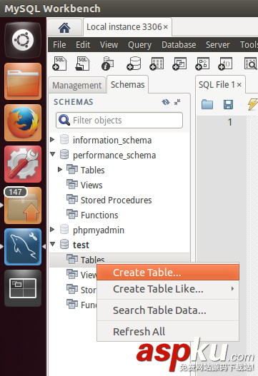Select MySQL Workbench dolphin dock icon
This screenshot has height=376, width=258.
click(23, 247)
